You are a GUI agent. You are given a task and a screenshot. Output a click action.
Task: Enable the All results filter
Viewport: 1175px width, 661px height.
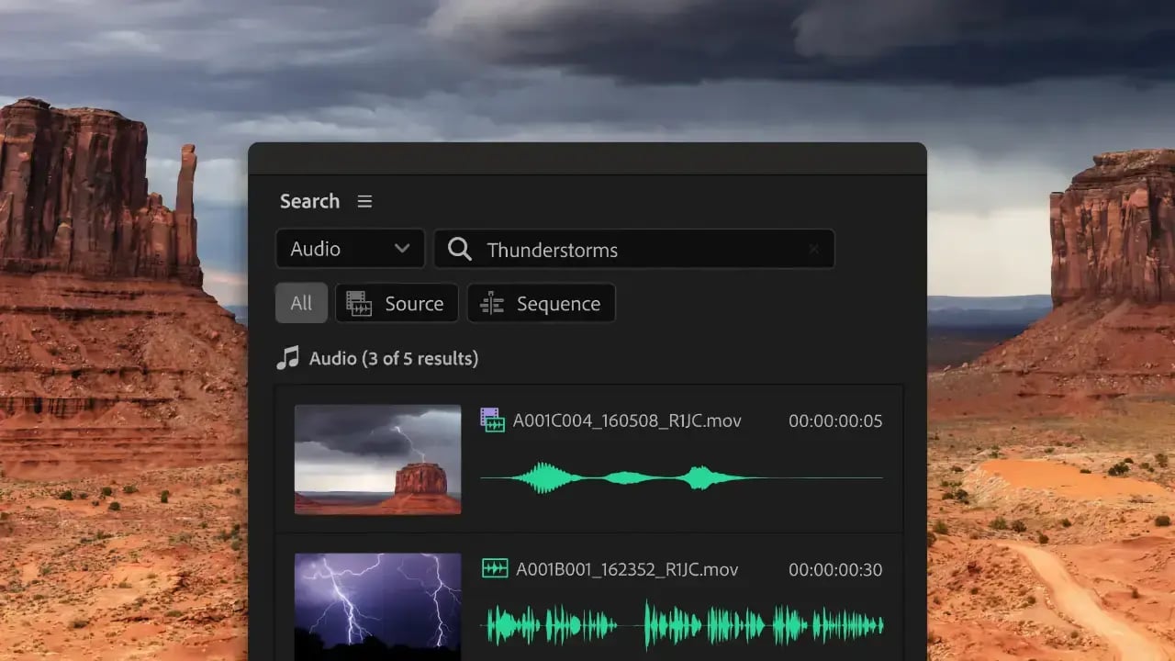301,303
